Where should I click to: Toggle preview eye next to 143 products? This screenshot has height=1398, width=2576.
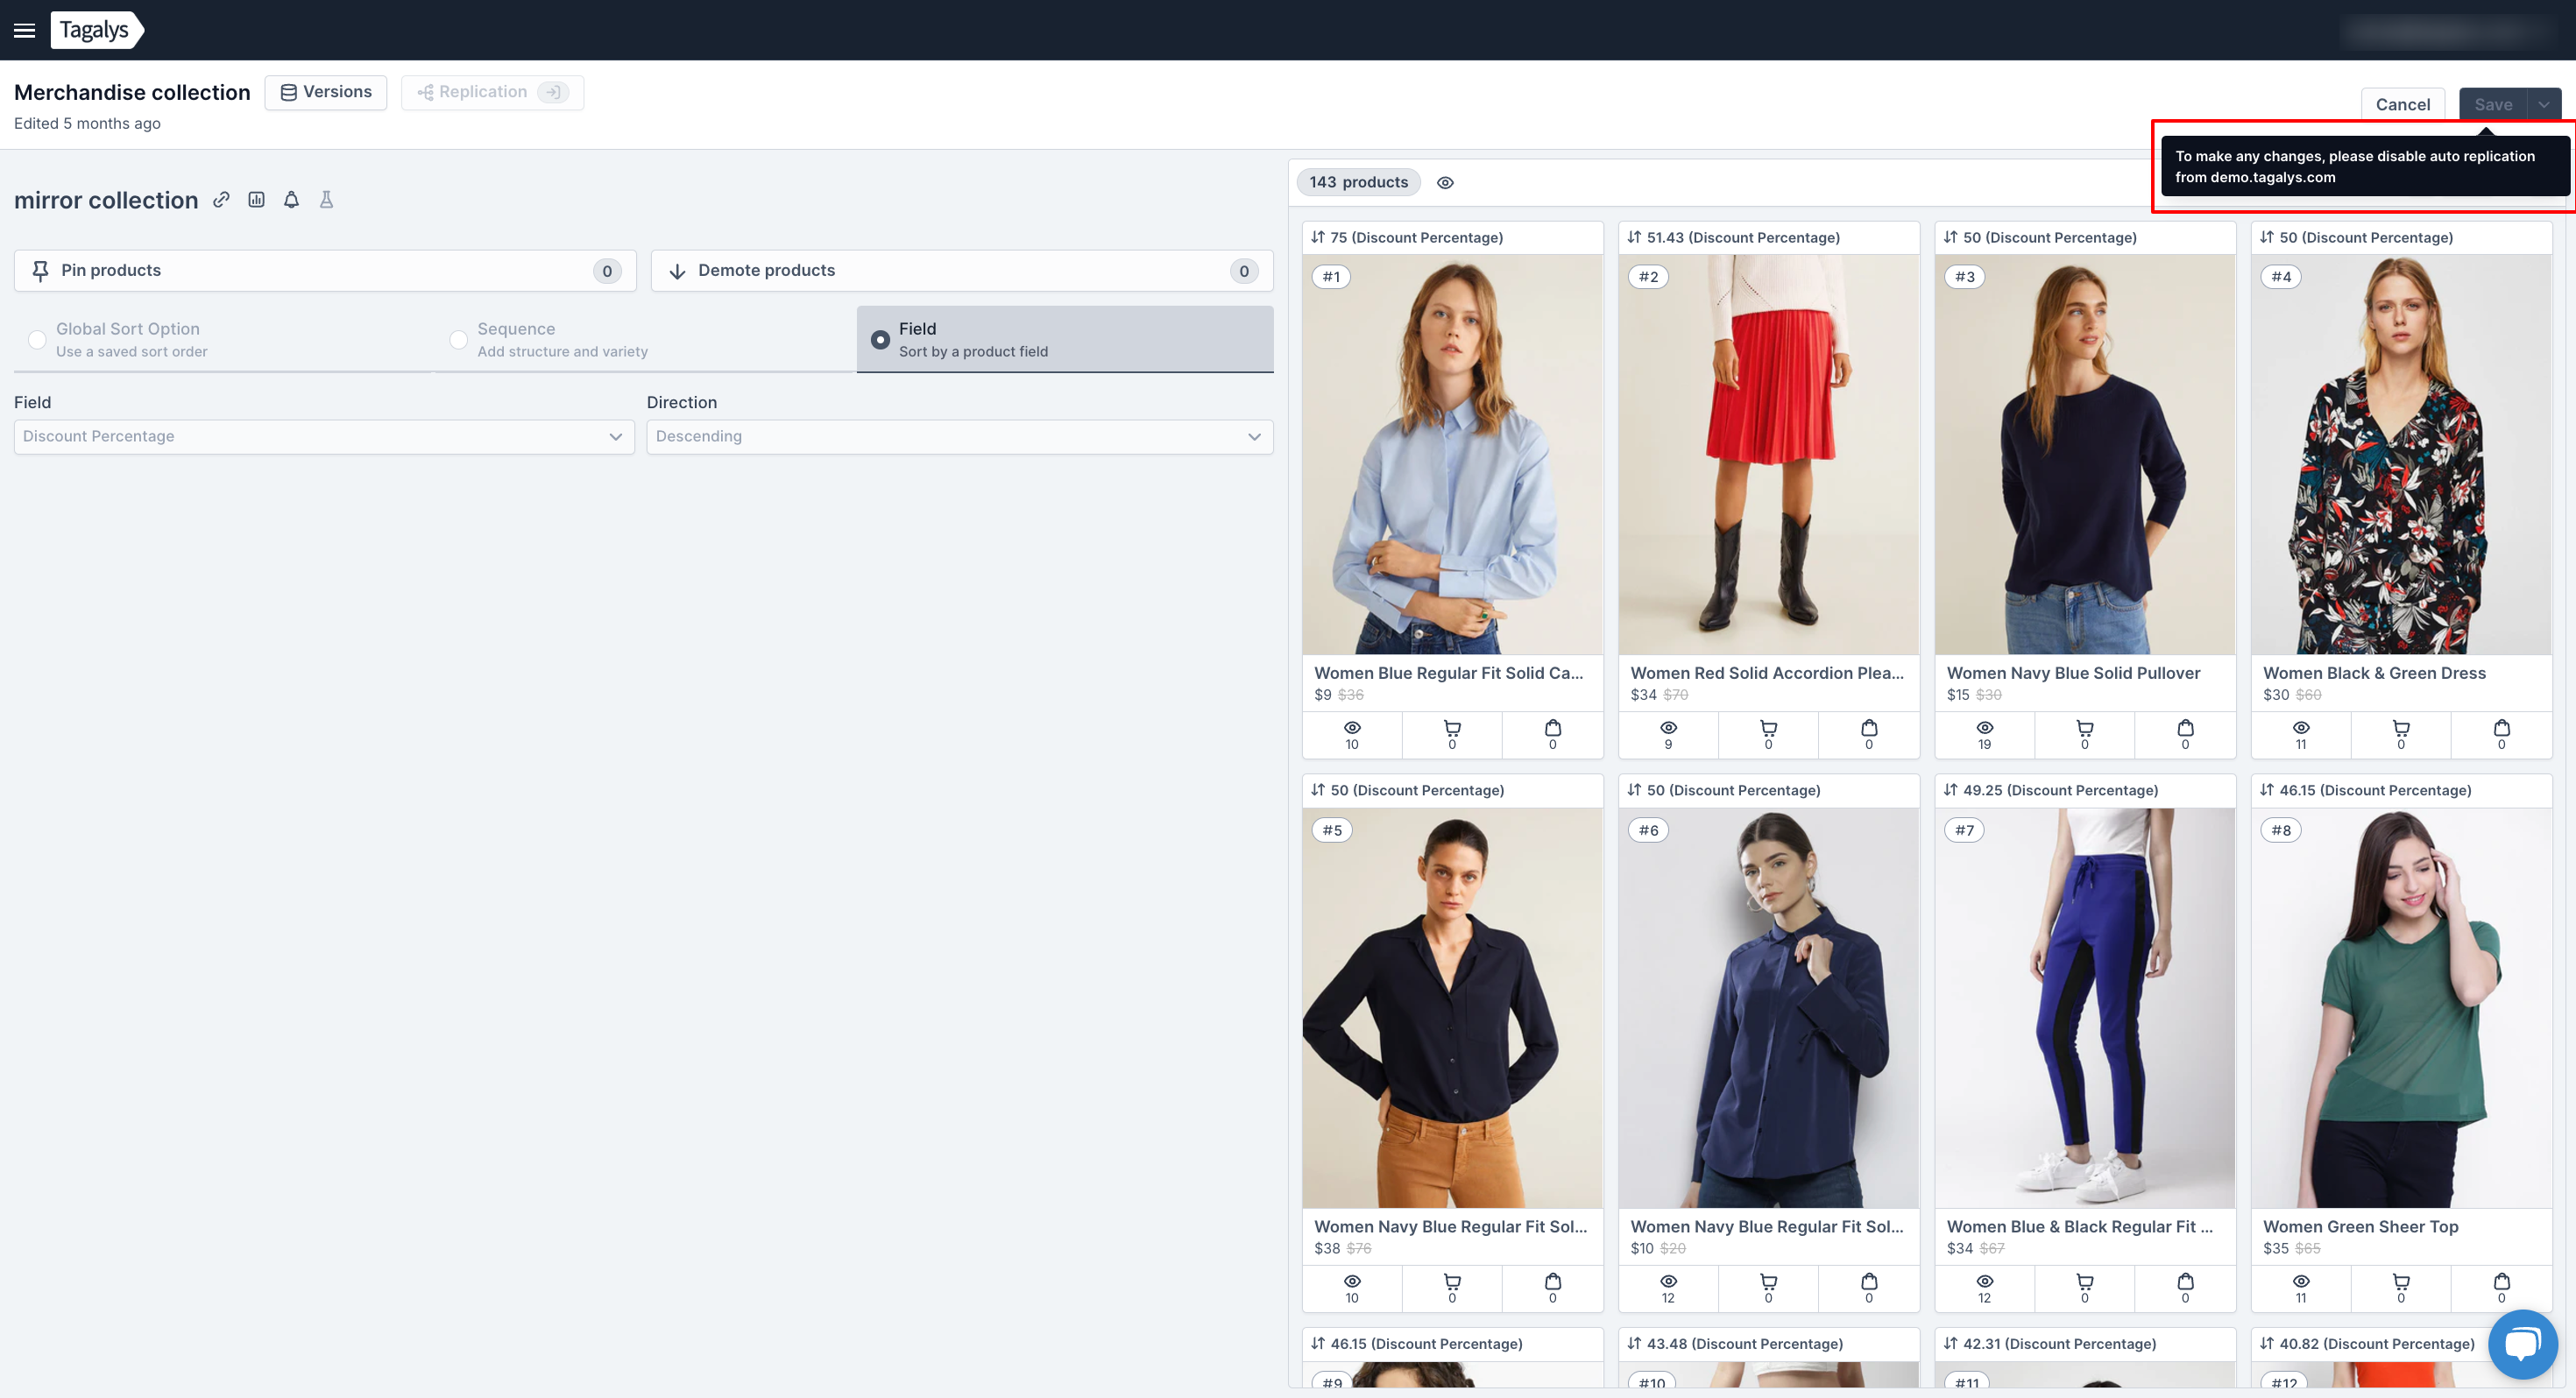pos(1445,183)
